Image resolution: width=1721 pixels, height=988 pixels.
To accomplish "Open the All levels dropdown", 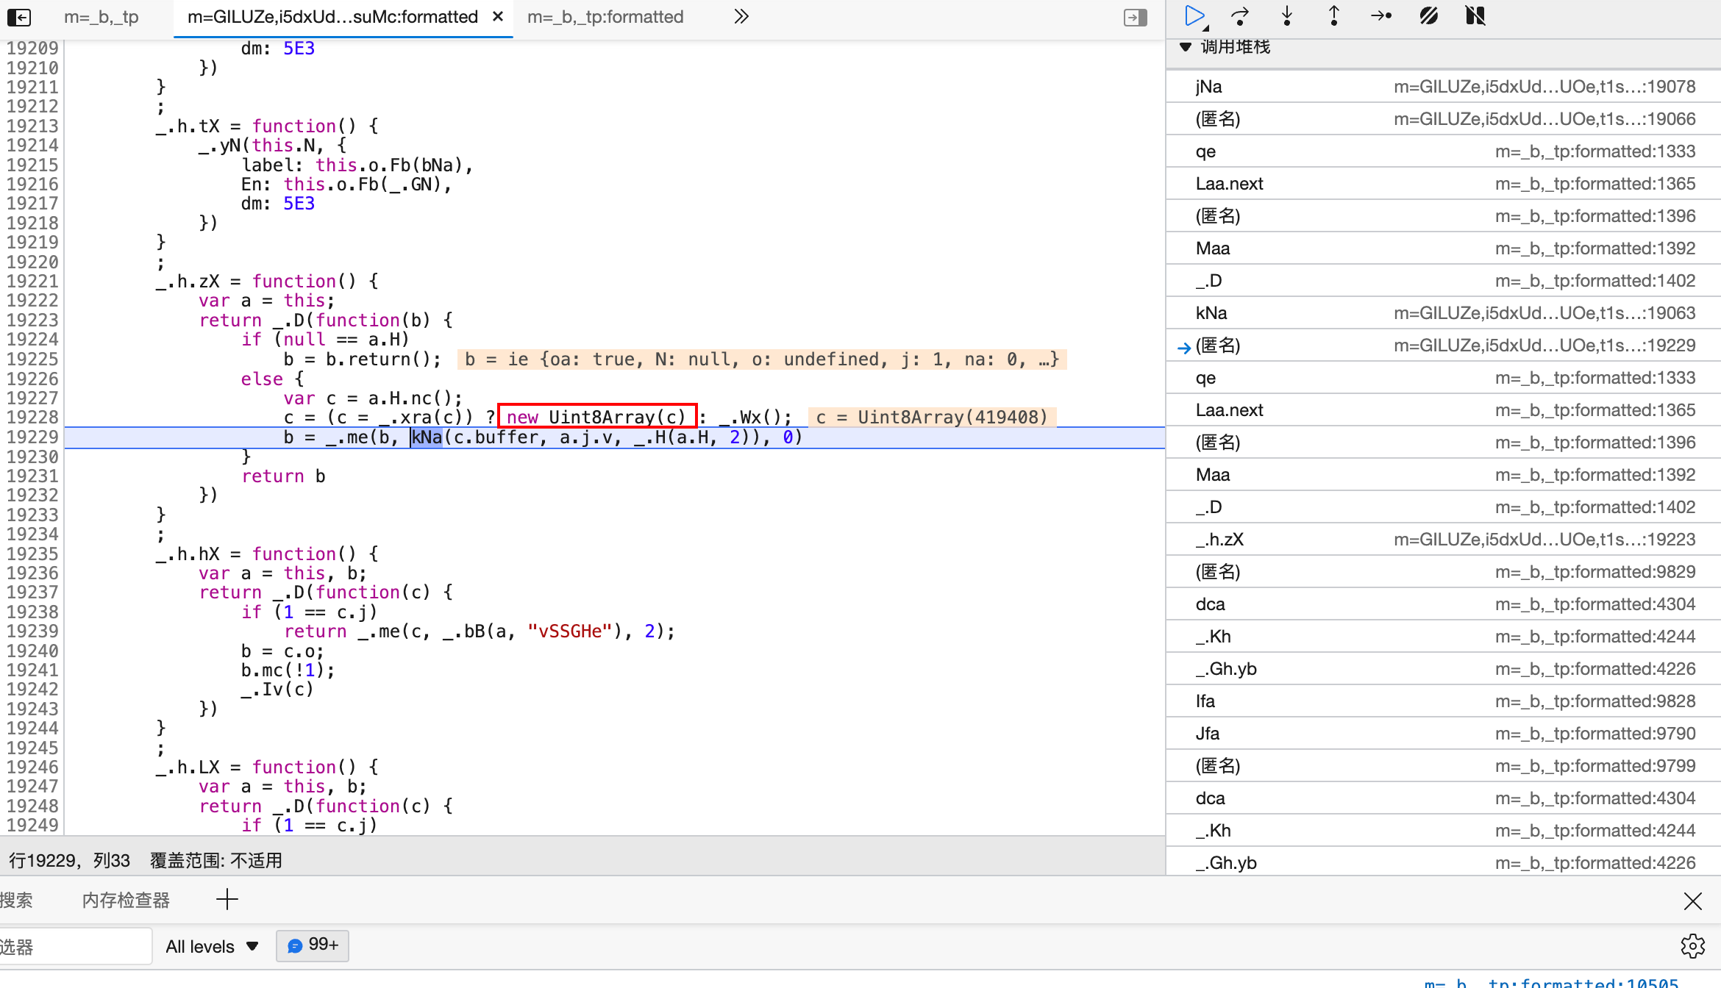I will (212, 946).
